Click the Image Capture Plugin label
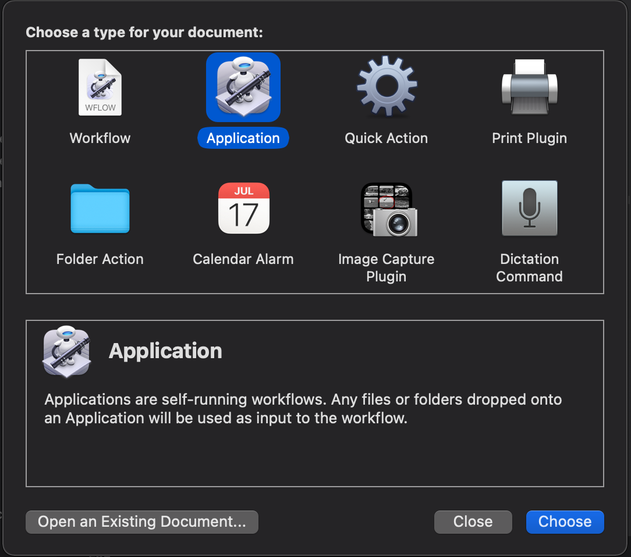Image resolution: width=631 pixels, height=557 pixels. coord(387,267)
